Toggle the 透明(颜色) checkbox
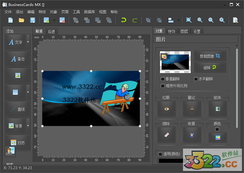This screenshot has width=244, height=173. pyautogui.click(x=160, y=154)
